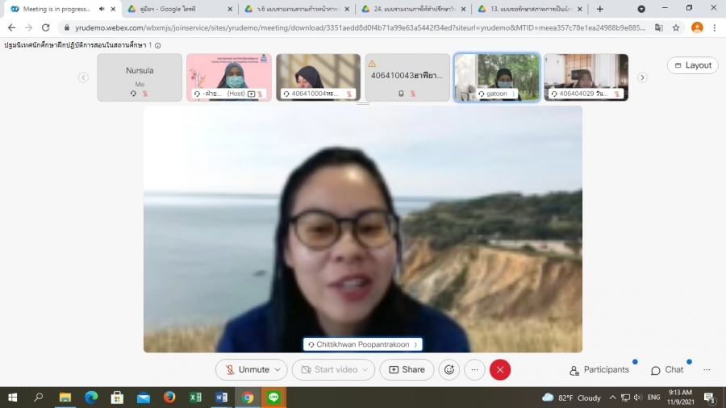Open the Layout options menu
Image resolution: width=726 pixels, height=408 pixels.
pyautogui.click(x=692, y=65)
